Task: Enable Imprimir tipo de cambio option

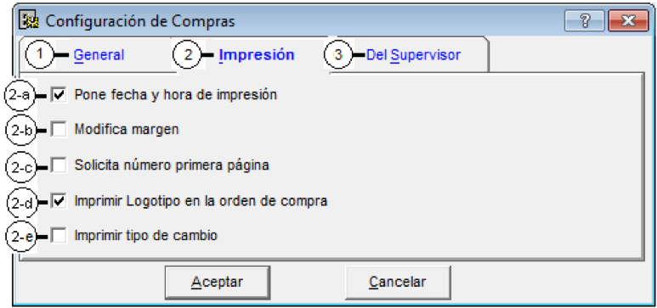Action: click(x=59, y=236)
